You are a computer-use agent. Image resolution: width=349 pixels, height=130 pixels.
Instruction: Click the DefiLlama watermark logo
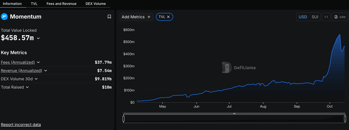coord(227,67)
